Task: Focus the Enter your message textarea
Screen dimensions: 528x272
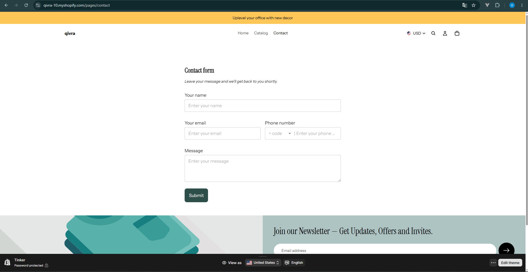Action: coord(263,168)
